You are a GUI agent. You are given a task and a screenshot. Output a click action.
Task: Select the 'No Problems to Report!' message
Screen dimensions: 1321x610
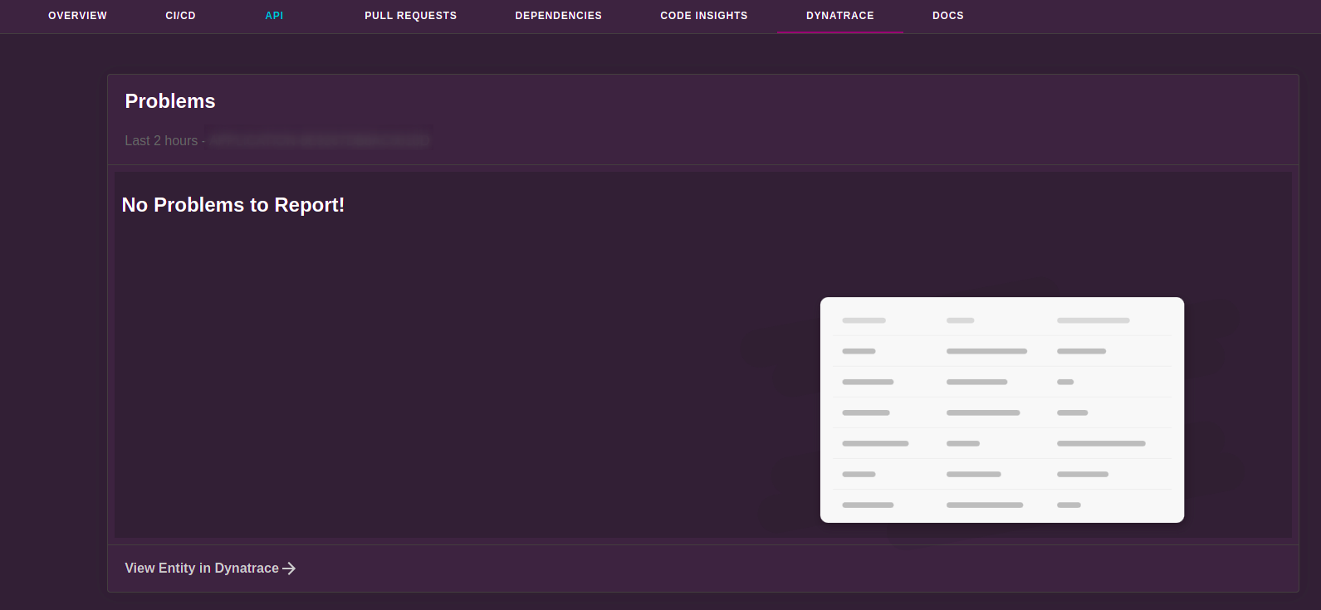(x=233, y=205)
